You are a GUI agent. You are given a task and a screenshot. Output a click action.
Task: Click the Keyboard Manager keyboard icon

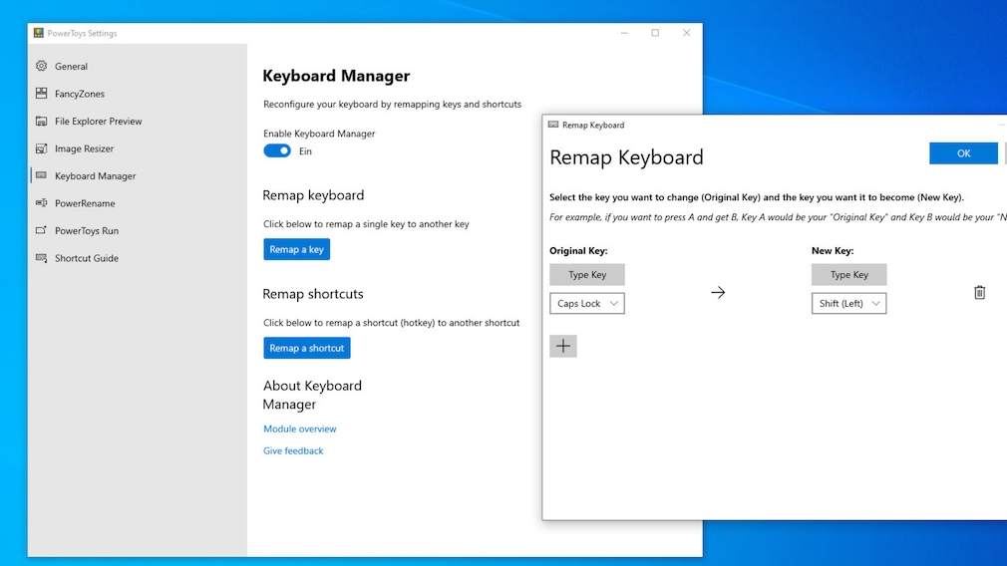42,175
